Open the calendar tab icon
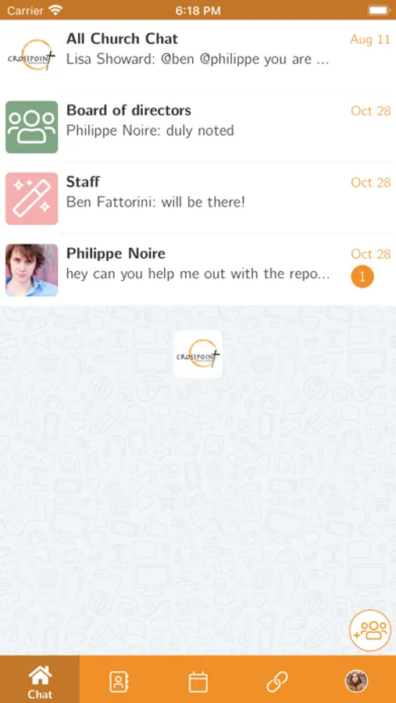 click(x=198, y=682)
